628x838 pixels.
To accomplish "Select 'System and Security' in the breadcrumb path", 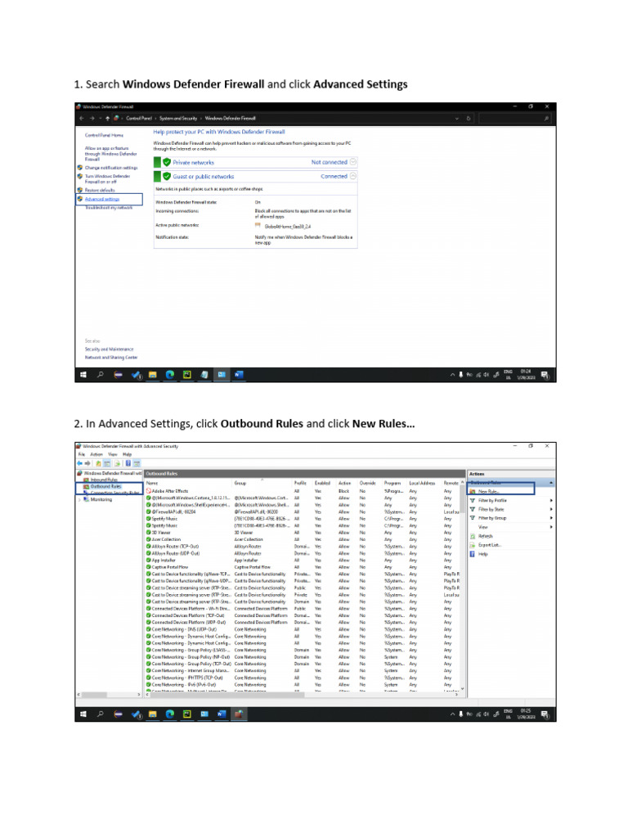I will coord(178,118).
